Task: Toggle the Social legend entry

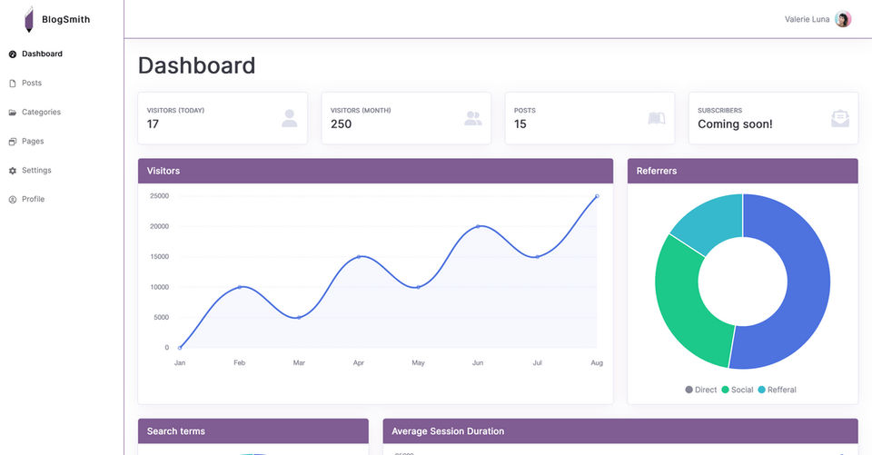Action: (737, 390)
